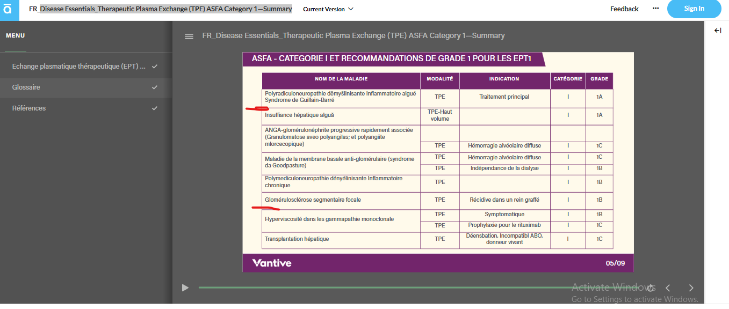The height and width of the screenshot is (309, 729).
Task: Click the course title above the slide
Action: click(353, 35)
